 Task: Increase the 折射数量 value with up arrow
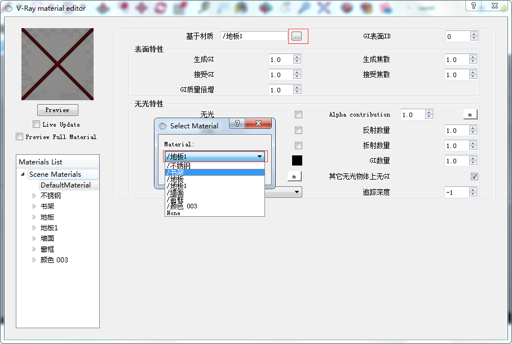473,143
